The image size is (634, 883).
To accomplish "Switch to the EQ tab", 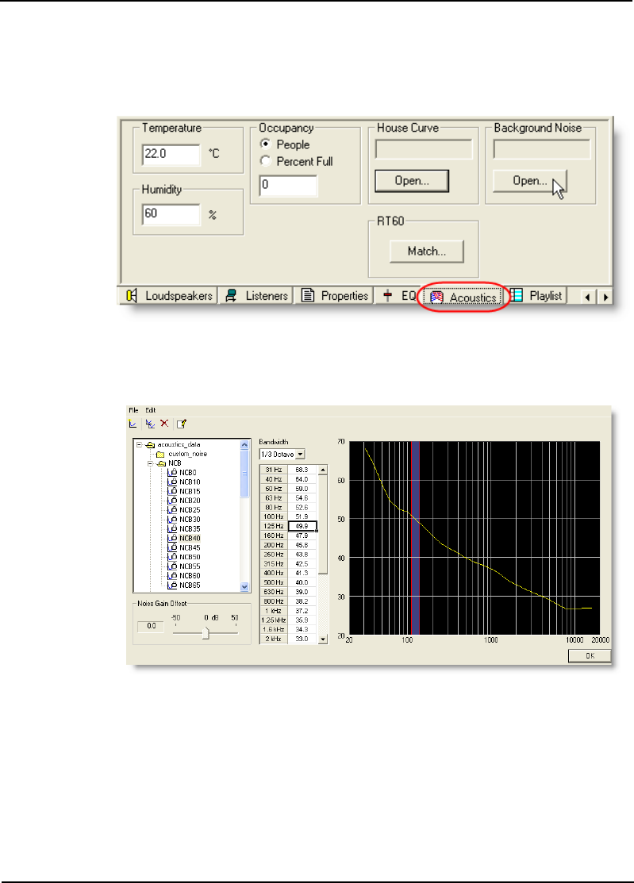I will pos(398,296).
